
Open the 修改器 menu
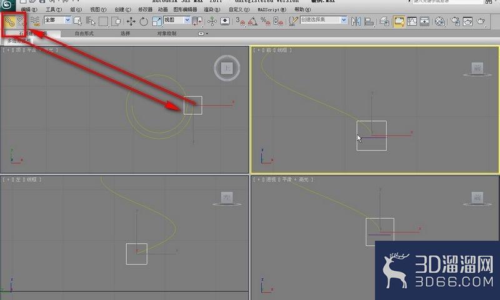[145, 9]
